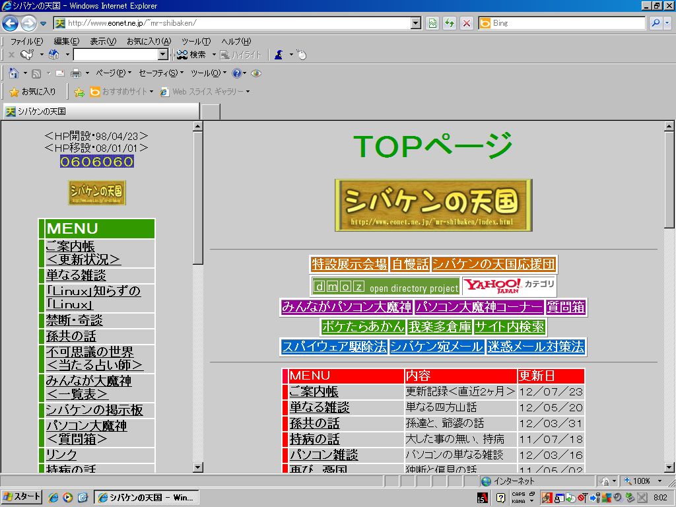Viewport: 676px width, 507px height.
Task: Click the blue Help question mark icon
Action: click(x=236, y=73)
